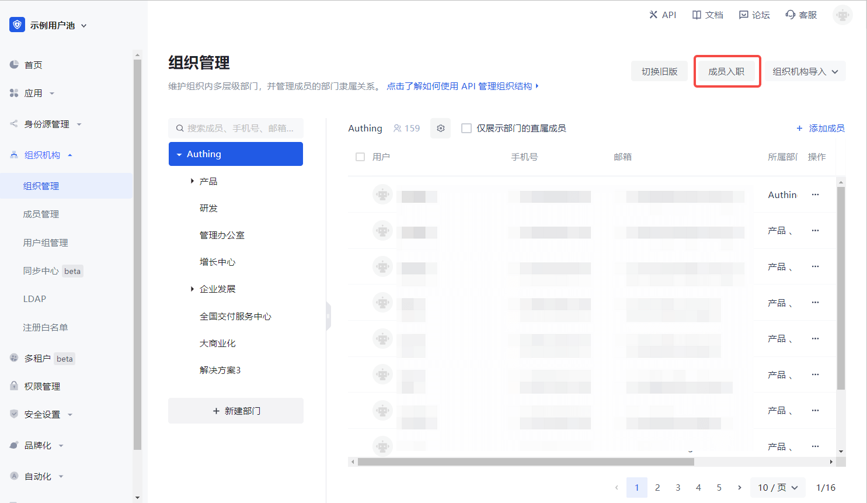Go to 成员管理 in the sidebar
867x503 pixels.
[x=41, y=214]
